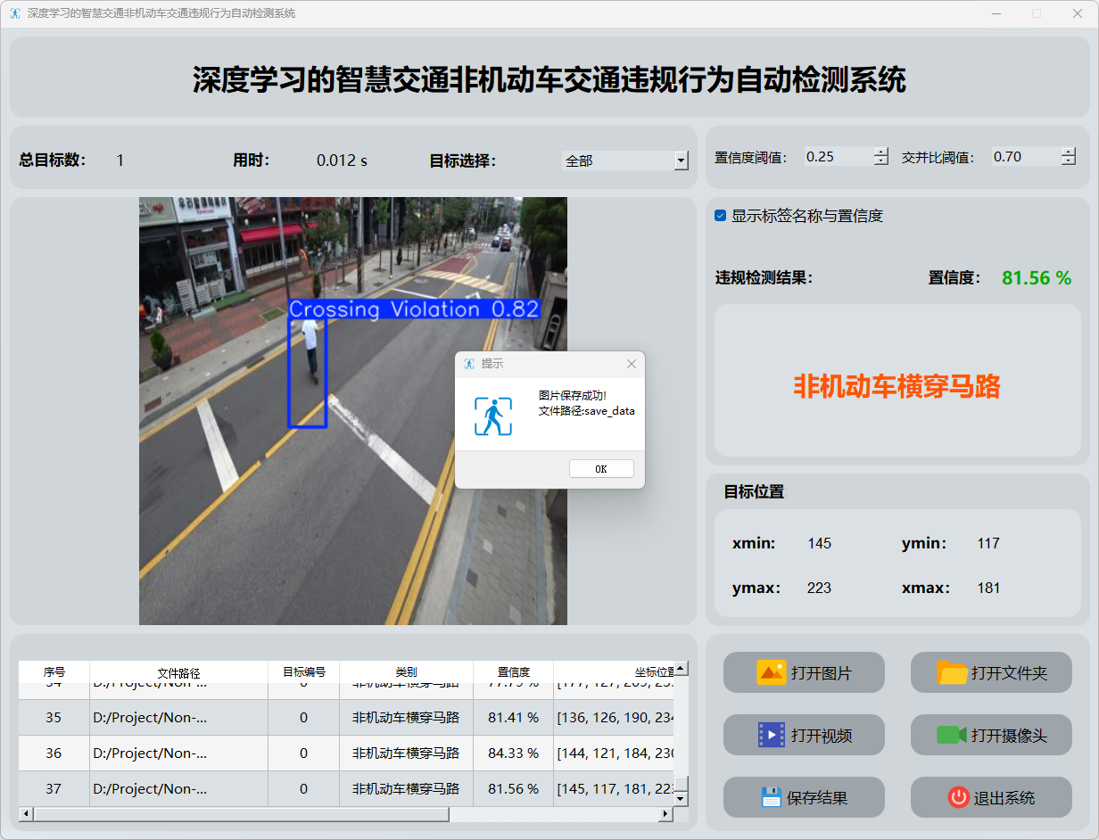Screen dimensions: 1099x840
Task: Click the 交并比阈值 field showing 0.70
Action: pos(1026,157)
